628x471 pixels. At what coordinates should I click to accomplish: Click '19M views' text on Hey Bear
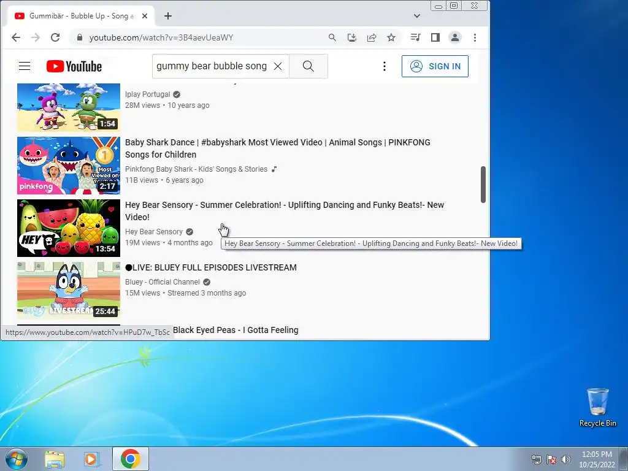point(142,243)
